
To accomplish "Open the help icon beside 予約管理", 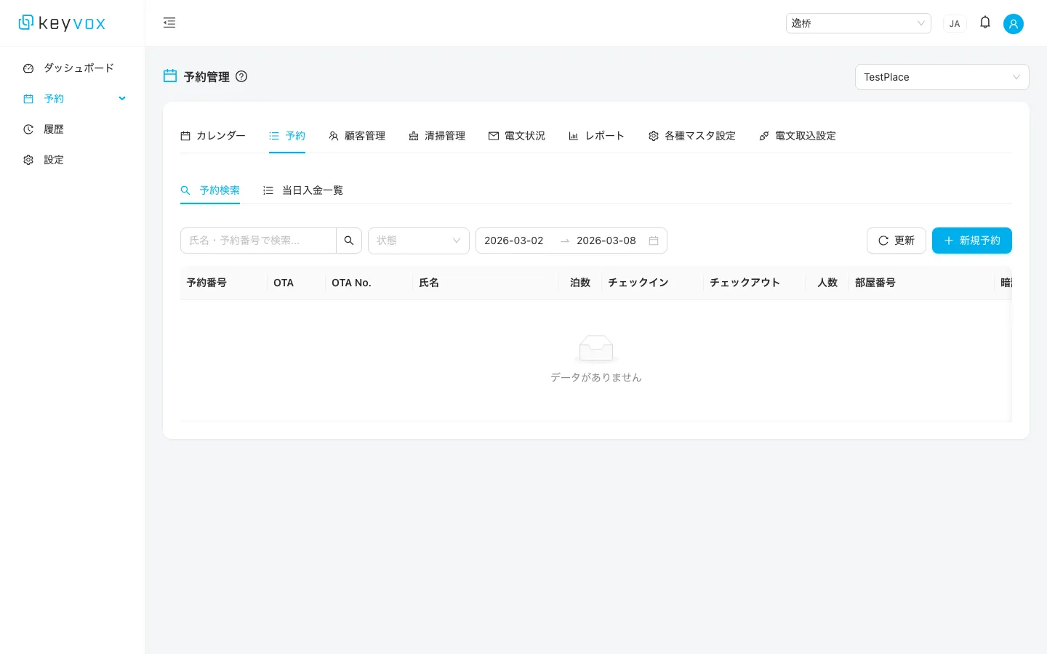I will [x=241, y=76].
